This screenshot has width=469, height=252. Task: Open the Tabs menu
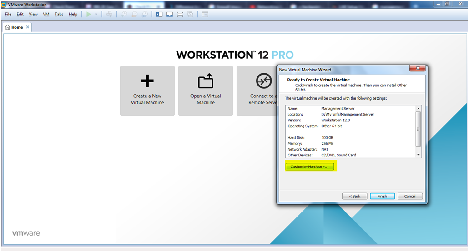(59, 15)
